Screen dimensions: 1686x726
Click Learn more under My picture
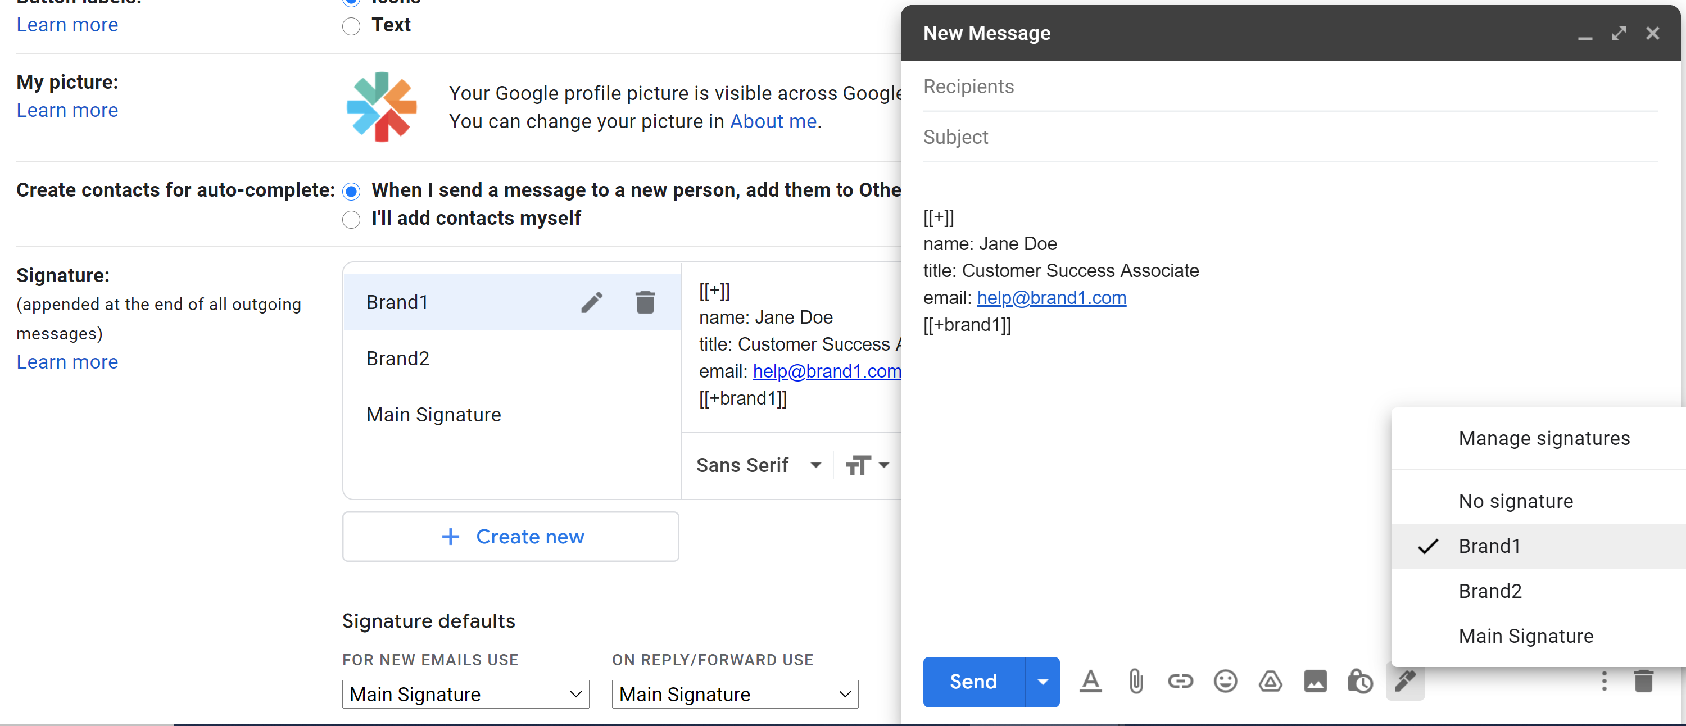pyautogui.click(x=67, y=111)
